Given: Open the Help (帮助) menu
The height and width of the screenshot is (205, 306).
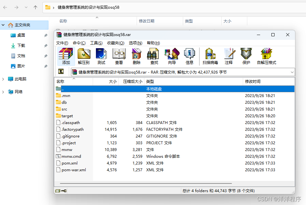Looking at the screenshot, I should point(153,43).
